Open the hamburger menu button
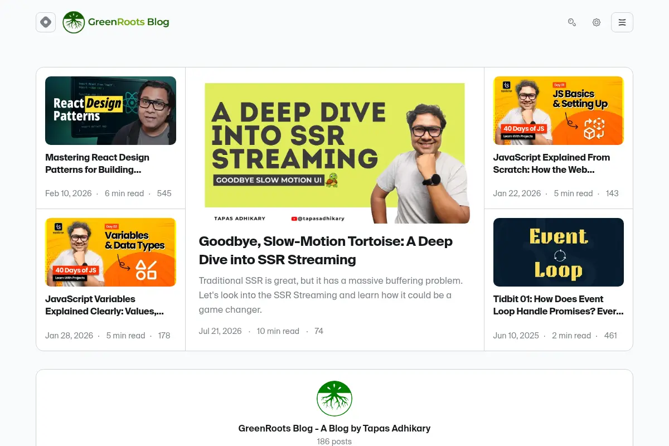This screenshot has width=669, height=446. click(622, 22)
